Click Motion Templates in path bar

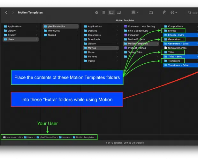(x=84, y=137)
